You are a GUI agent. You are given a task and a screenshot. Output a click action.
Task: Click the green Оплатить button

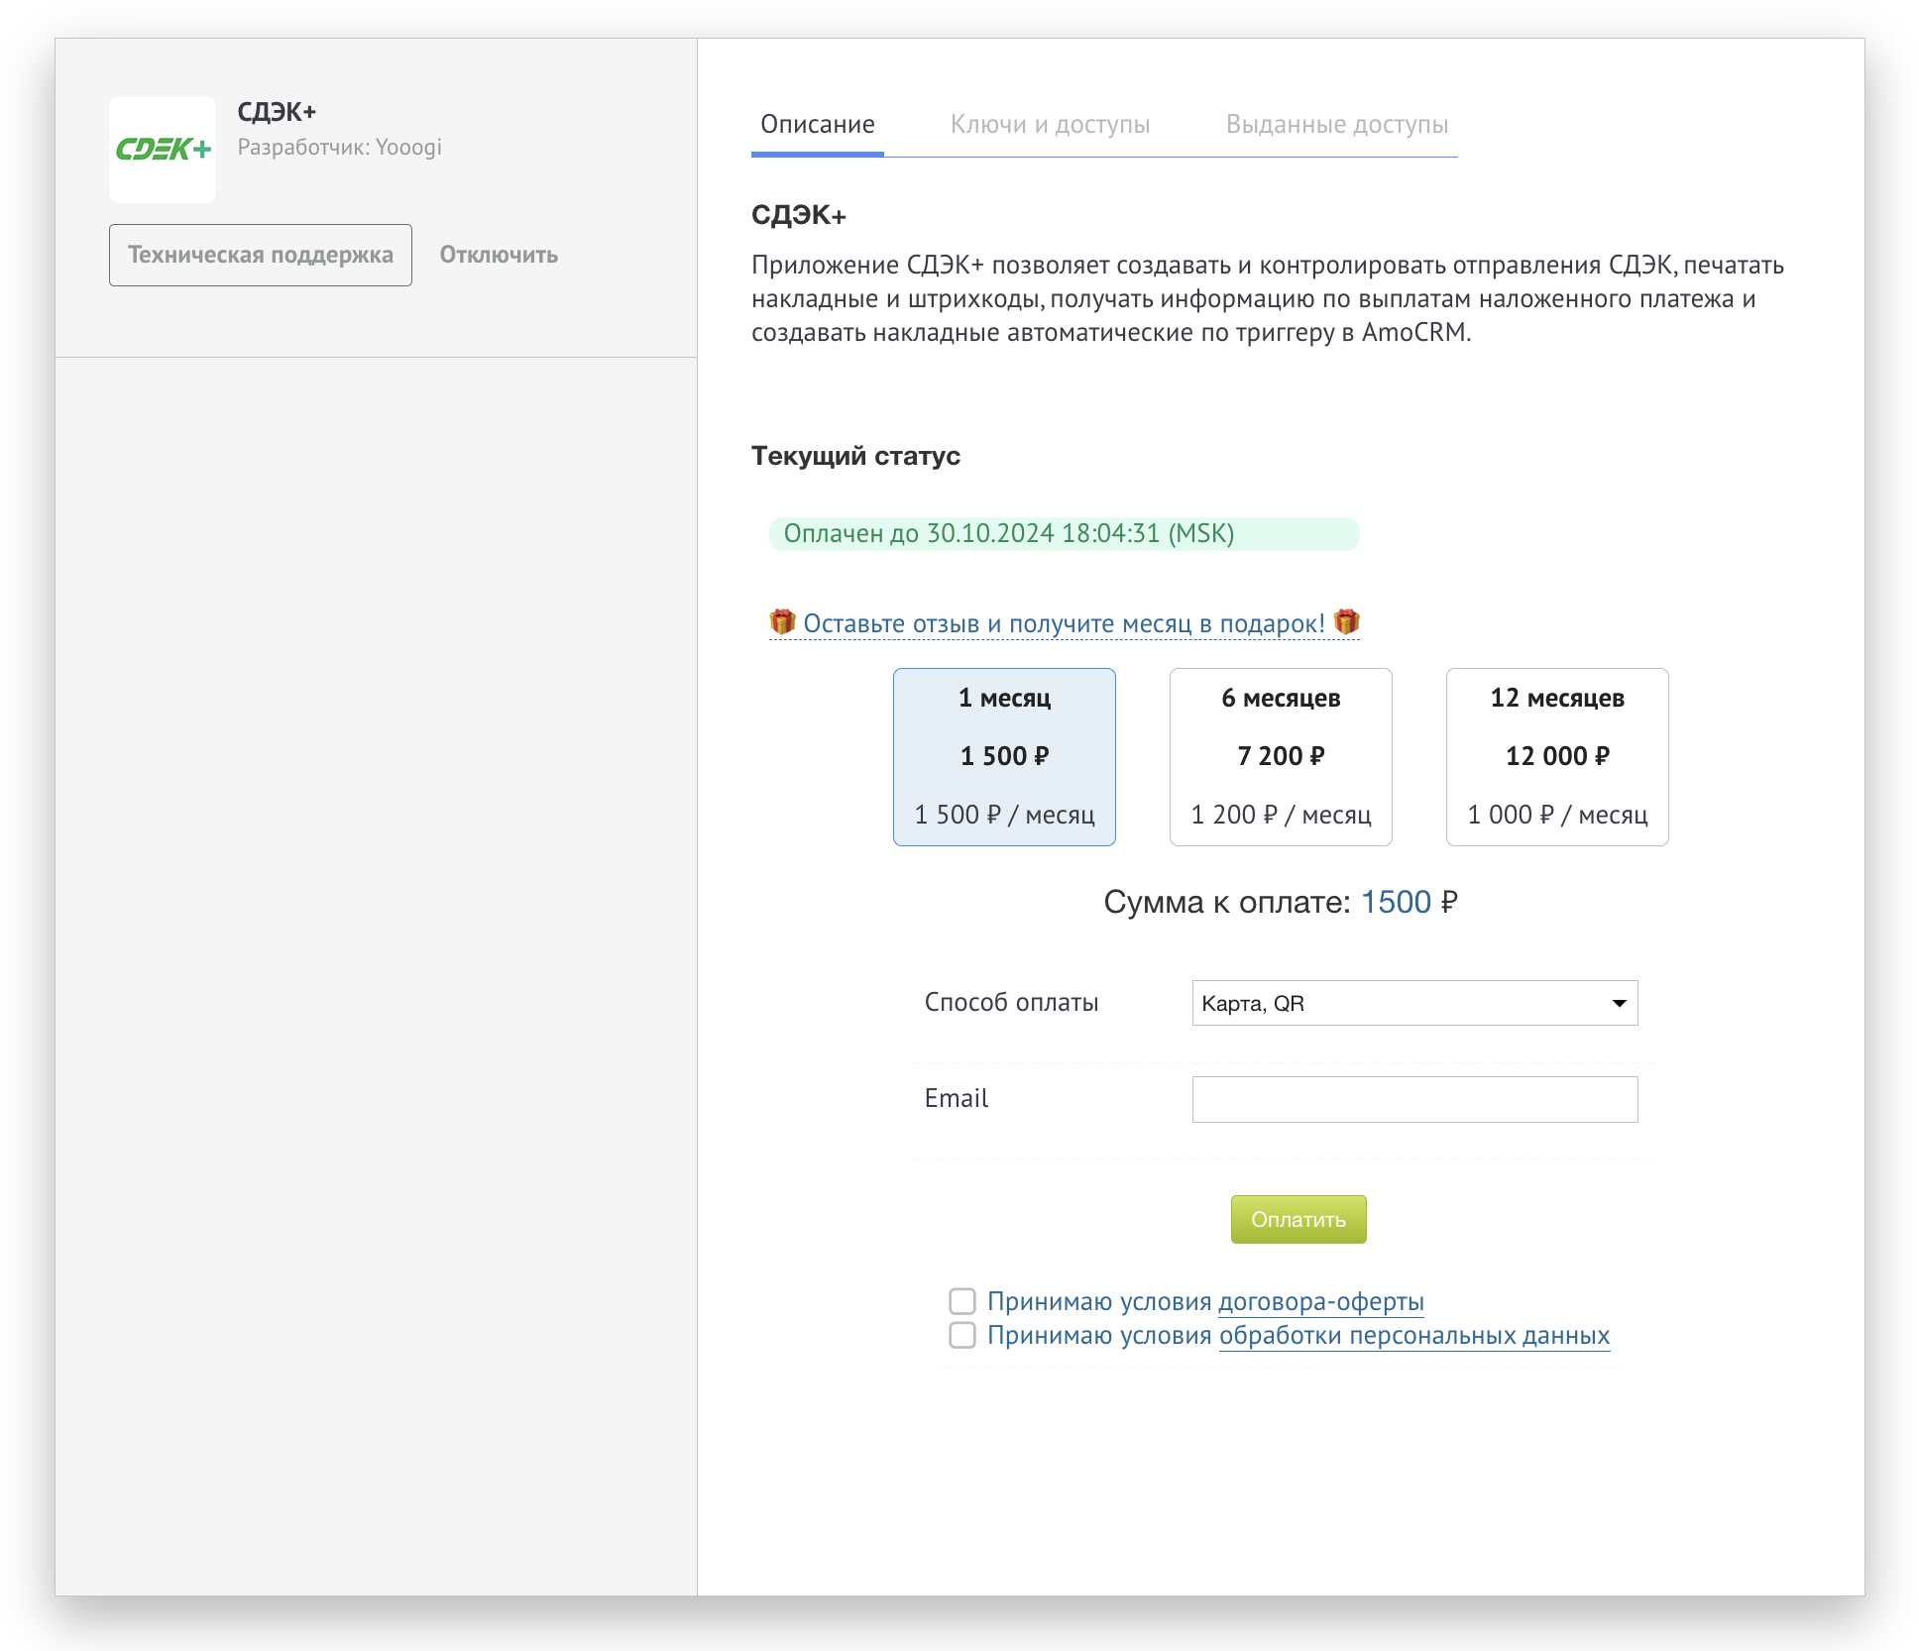[x=1298, y=1219]
